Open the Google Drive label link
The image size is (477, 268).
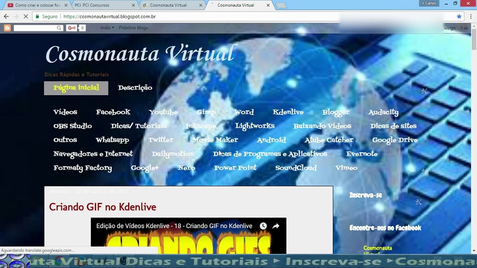click(x=395, y=140)
